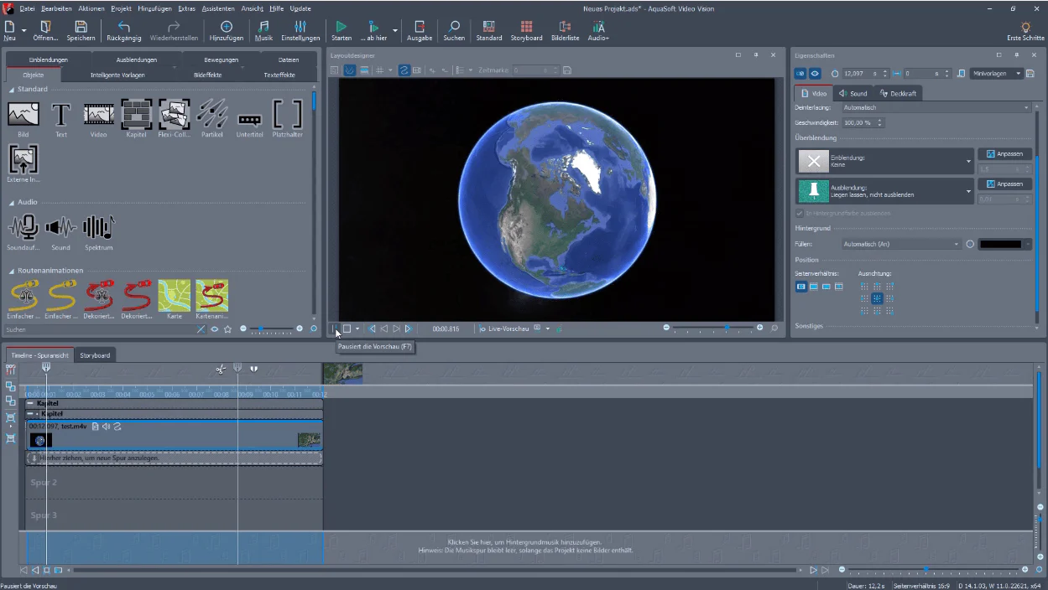The image size is (1048, 590).
Task: Open the Bilderliste view icon
Action: coord(565,31)
